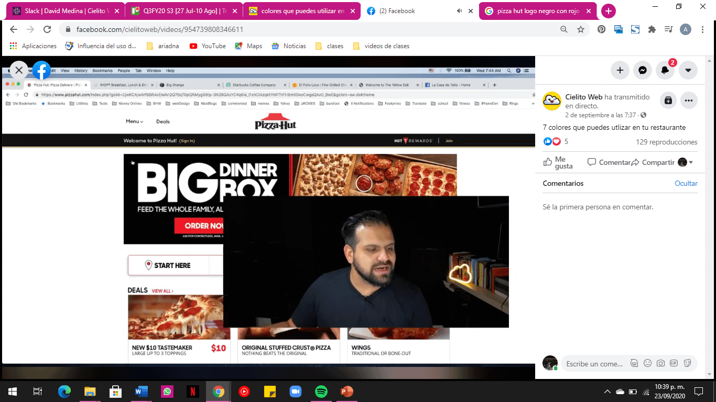Open Word from the taskbar

tap(142, 392)
